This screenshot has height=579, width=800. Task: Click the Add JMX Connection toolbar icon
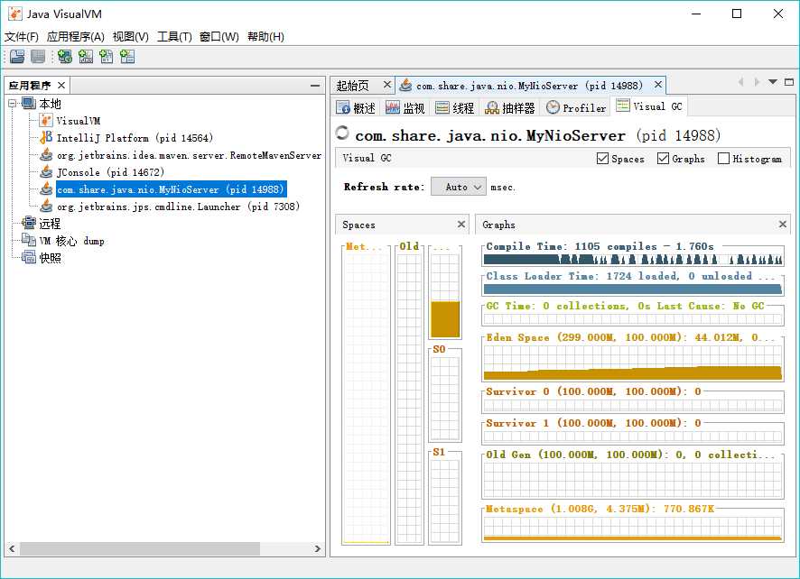tap(86, 57)
